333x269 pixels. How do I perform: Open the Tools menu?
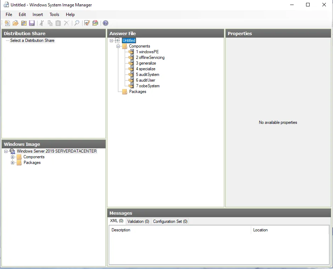pos(54,15)
